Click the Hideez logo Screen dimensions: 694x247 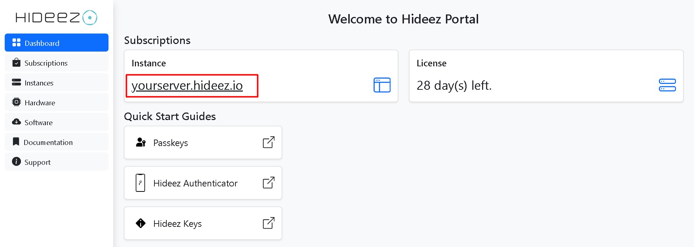pos(56,18)
